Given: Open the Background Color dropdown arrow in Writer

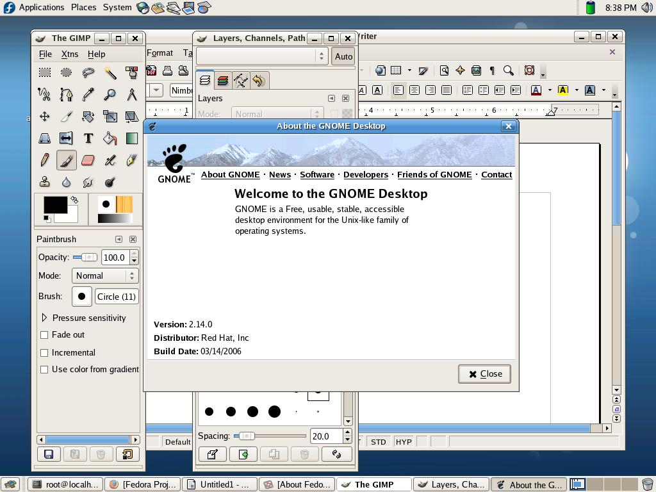Looking at the screenshot, I should 603,90.
